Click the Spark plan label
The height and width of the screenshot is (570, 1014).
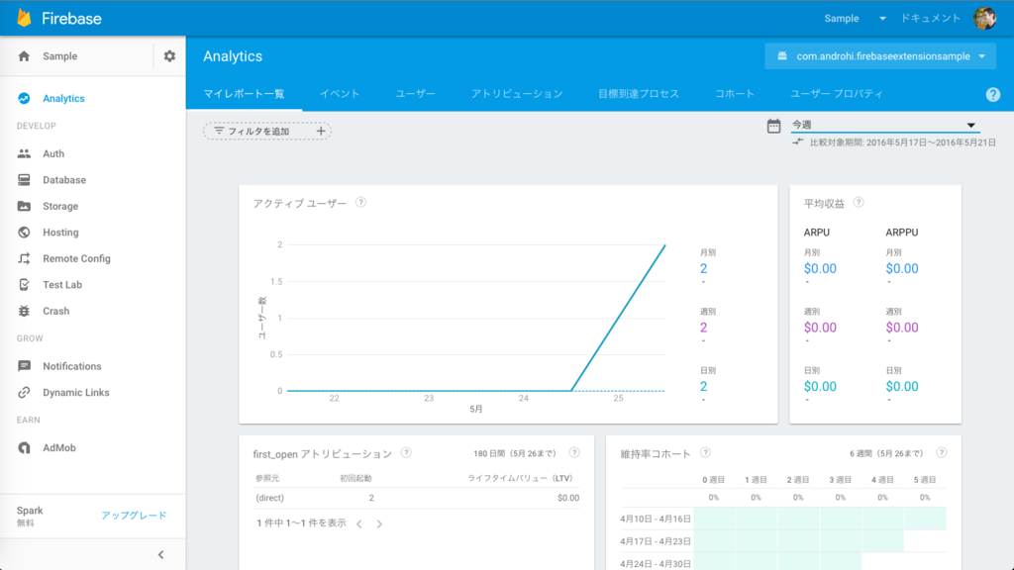click(30, 510)
